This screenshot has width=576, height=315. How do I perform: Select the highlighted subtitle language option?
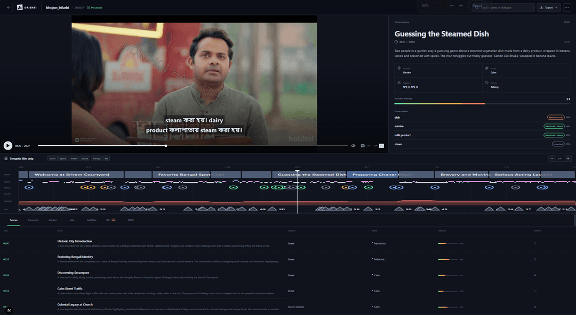pyautogui.click(x=381, y=146)
